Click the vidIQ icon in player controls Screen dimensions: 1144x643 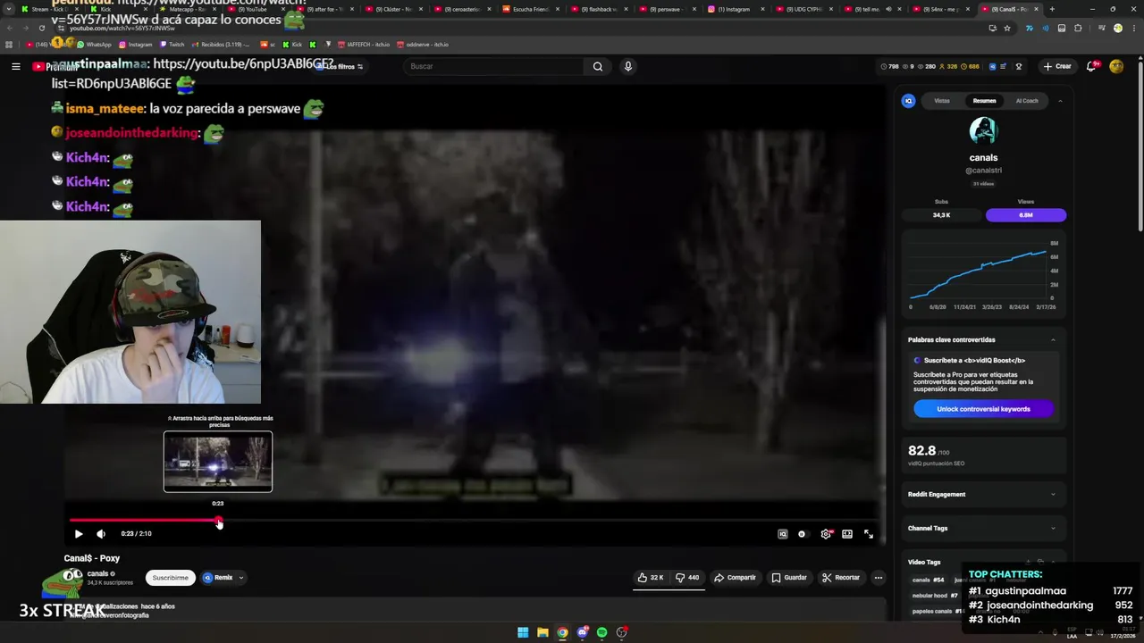pyautogui.click(x=783, y=534)
